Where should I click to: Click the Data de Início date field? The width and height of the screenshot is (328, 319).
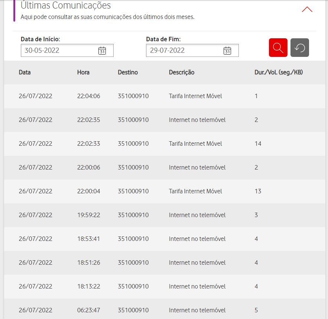tap(59, 51)
